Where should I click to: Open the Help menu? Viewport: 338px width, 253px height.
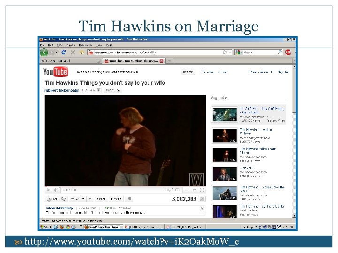(x=109, y=45)
